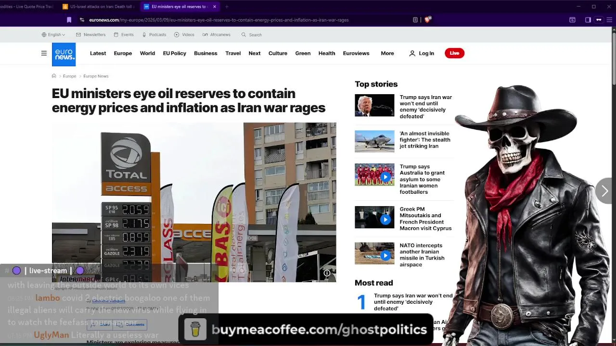
Task: Switch to 'US-Israel attacks on Iran' tab
Action: point(99,7)
